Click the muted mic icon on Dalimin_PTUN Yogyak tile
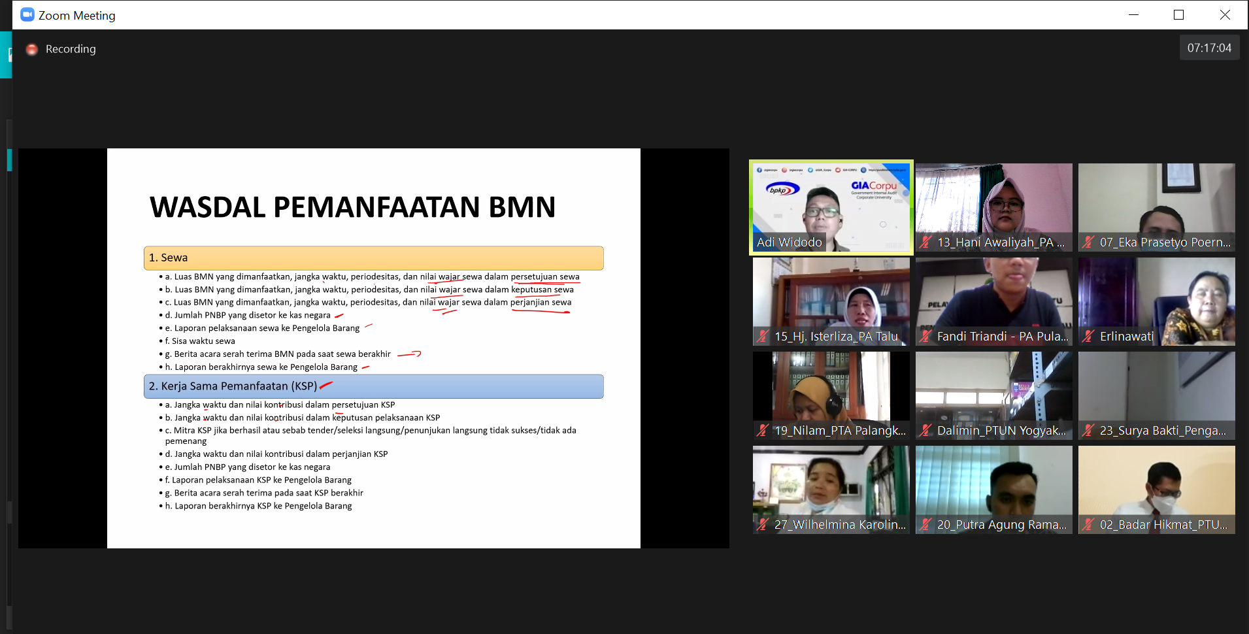This screenshot has width=1249, height=634. [924, 430]
